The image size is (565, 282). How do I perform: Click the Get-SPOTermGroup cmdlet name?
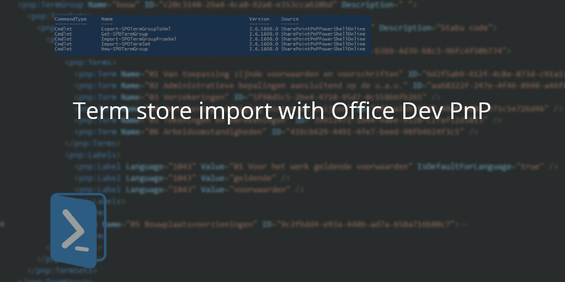pyautogui.click(x=124, y=34)
